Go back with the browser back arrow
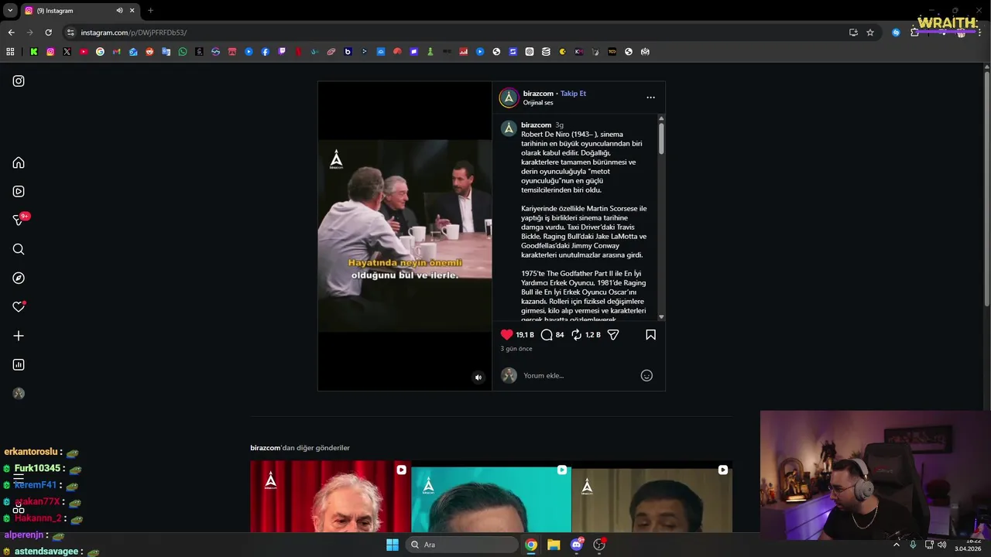Screen dimensions: 991x557 tap(11, 32)
